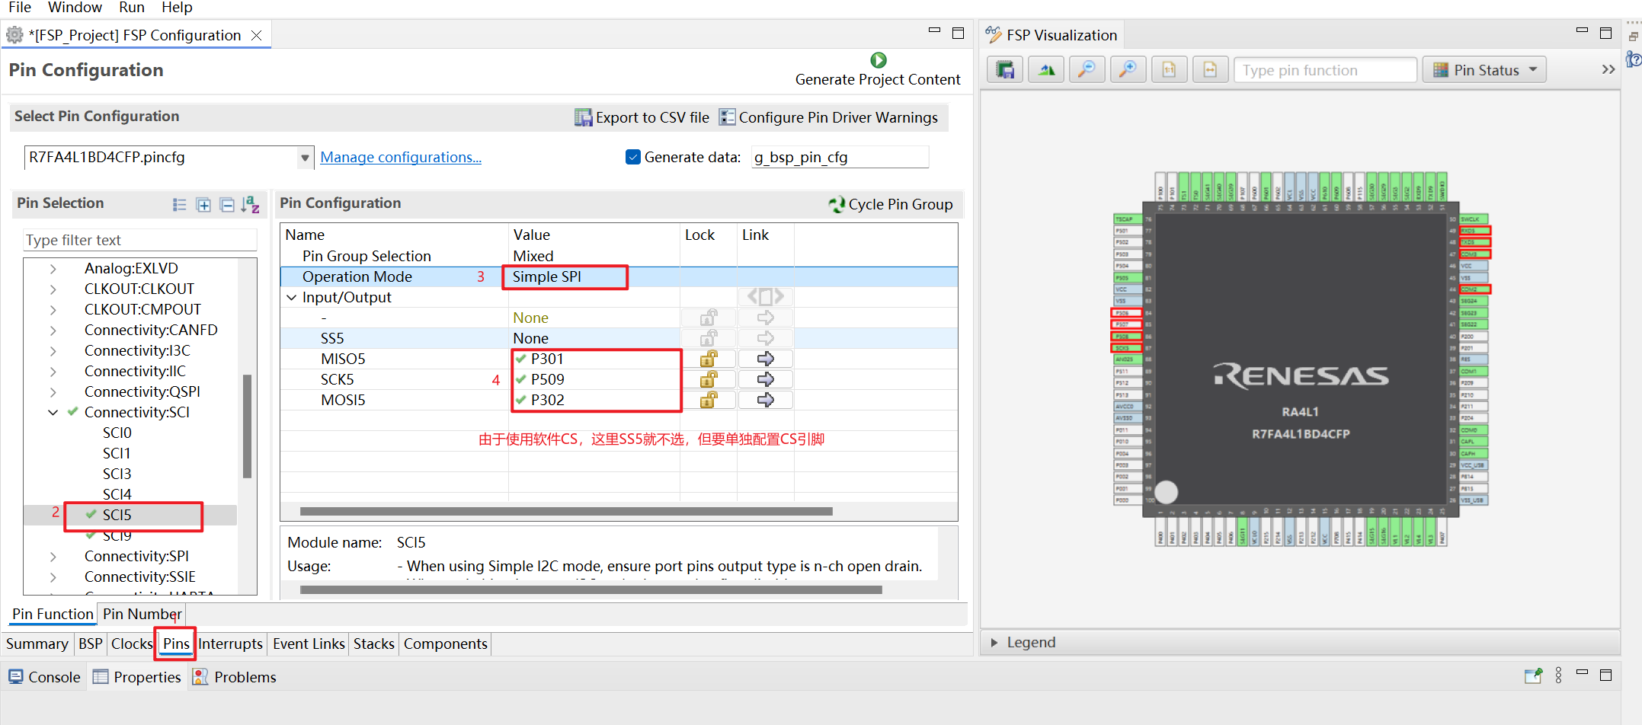1642x725 pixels.
Task: Open the Properties view tab
Action: (138, 677)
